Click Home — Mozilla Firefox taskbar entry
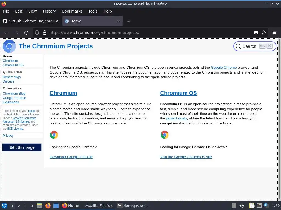The width and height of the screenshot is (281, 210). click(88, 206)
